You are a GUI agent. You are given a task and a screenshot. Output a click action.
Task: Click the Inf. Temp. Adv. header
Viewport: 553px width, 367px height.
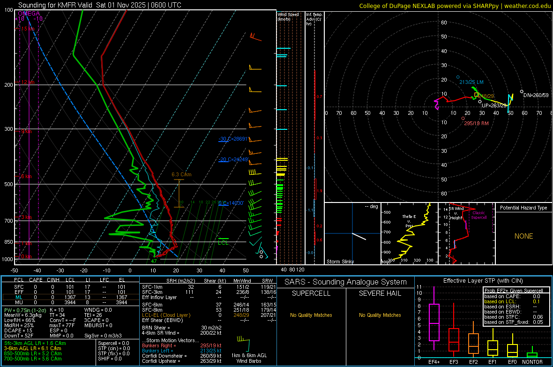pos(314,19)
